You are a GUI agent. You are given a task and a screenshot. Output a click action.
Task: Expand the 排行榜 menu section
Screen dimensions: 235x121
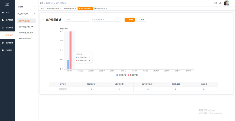(x=27, y=6)
